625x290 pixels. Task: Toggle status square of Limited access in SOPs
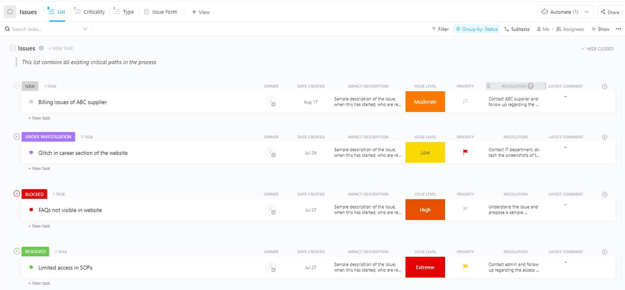(31, 267)
